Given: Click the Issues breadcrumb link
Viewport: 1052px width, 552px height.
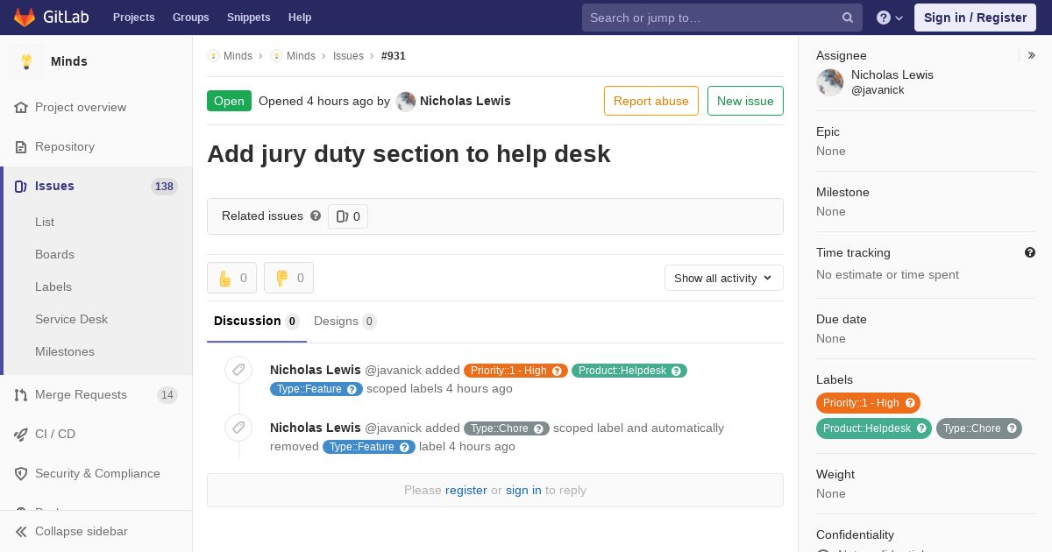Looking at the screenshot, I should pyautogui.click(x=348, y=55).
